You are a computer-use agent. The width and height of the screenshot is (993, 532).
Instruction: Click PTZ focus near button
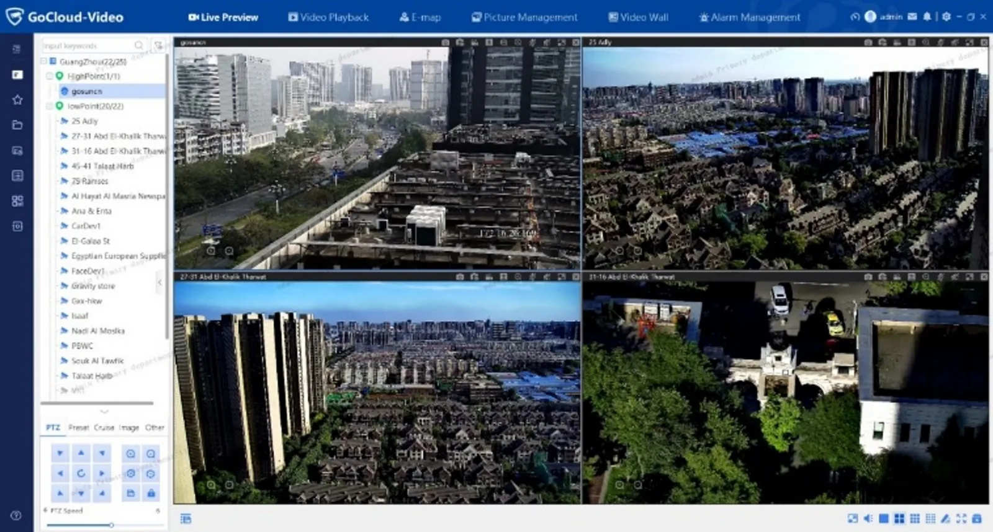point(130,474)
